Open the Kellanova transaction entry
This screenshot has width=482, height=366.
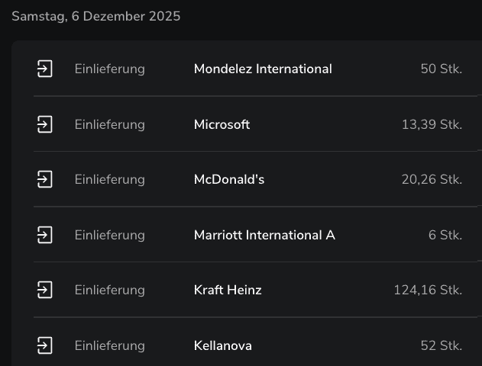click(223, 345)
